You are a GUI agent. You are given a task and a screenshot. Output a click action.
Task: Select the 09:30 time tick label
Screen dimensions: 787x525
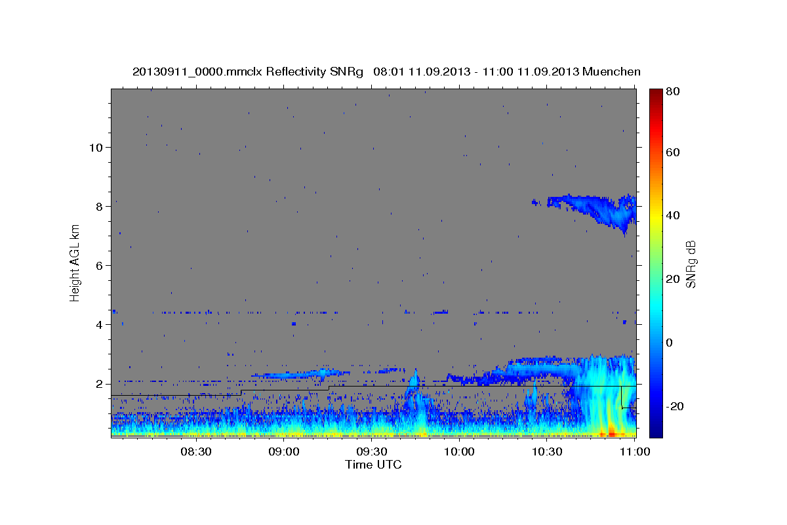tap(372, 451)
